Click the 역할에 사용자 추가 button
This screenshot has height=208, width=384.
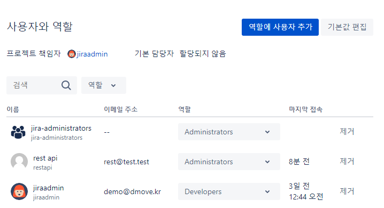280,27
